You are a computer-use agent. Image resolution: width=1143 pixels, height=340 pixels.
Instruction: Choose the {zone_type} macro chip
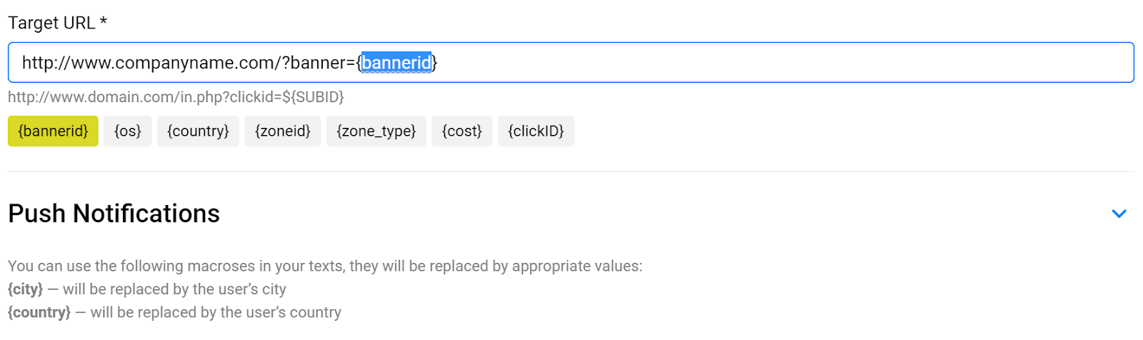tap(376, 131)
